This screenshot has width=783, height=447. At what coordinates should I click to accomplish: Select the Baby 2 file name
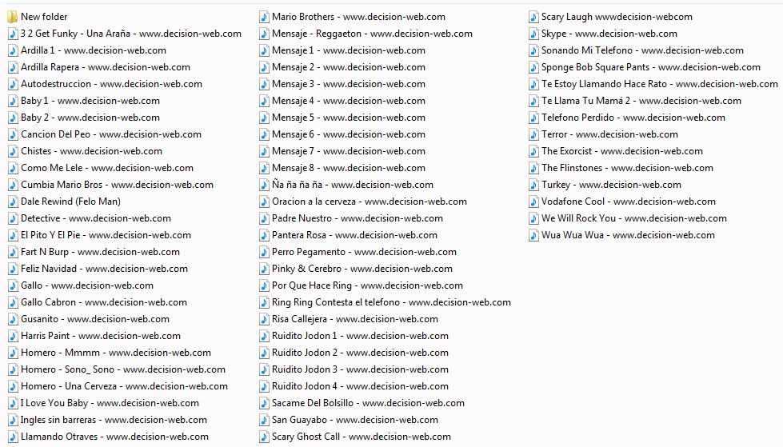(x=90, y=118)
